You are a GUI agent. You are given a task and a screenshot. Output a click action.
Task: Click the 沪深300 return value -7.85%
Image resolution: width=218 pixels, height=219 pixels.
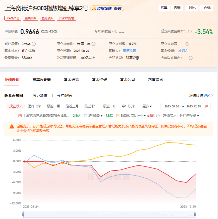pyautogui.click(x=108, y=116)
